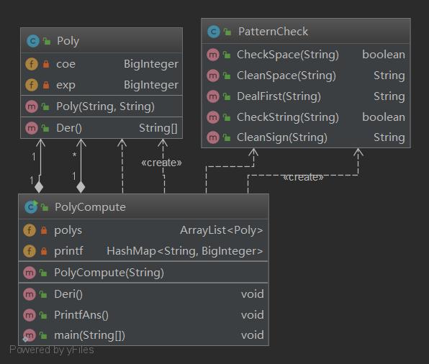Click the method icon of PolyCompute(String) constructor

[30, 273]
